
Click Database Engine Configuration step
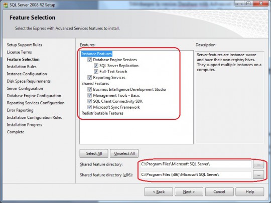coord(34,96)
